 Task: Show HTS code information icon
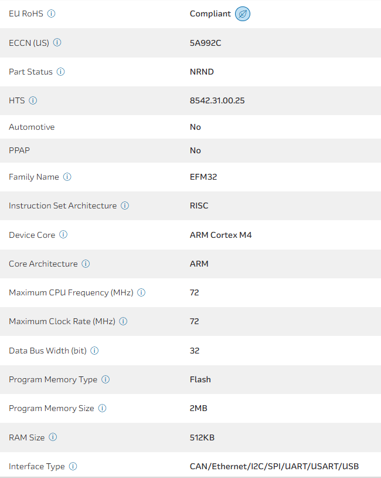(x=33, y=100)
